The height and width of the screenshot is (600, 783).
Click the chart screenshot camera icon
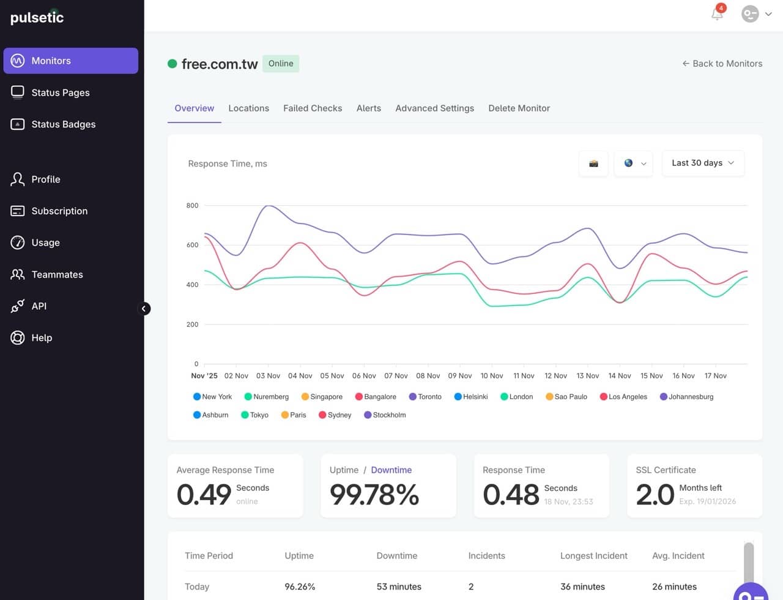pyautogui.click(x=593, y=163)
